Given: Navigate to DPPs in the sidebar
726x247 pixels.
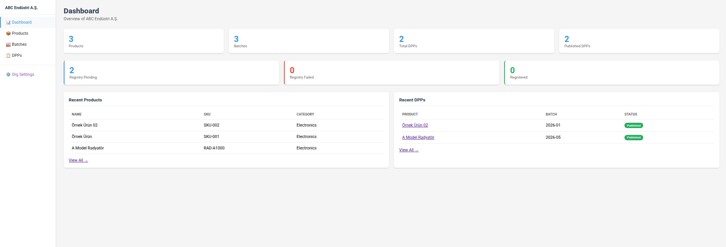Looking at the screenshot, I should [28, 55].
